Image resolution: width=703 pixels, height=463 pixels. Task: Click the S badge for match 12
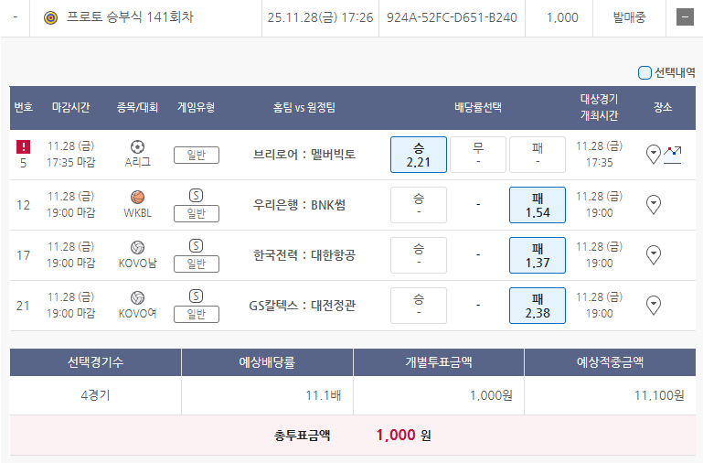(x=197, y=195)
